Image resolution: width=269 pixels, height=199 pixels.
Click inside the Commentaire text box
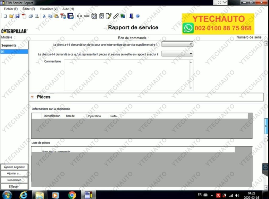(127, 75)
